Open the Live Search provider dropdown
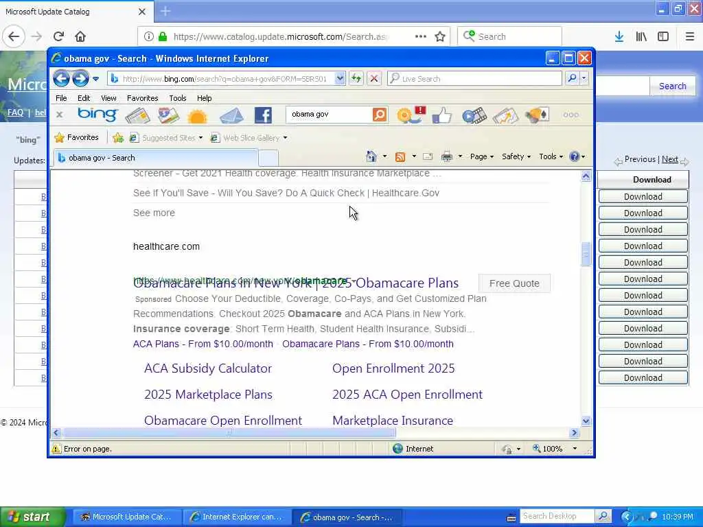 (x=584, y=78)
